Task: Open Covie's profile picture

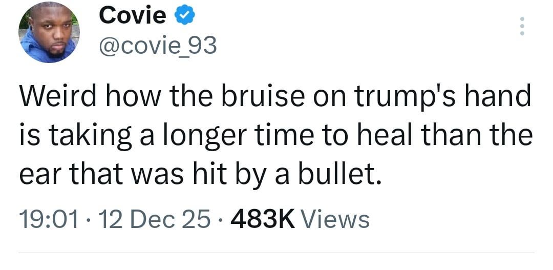Action: point(50,32)
